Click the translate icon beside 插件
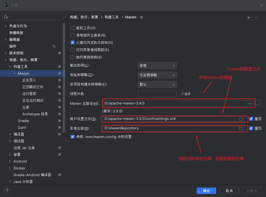Screen dimensions: 266x197 [54, 46]
